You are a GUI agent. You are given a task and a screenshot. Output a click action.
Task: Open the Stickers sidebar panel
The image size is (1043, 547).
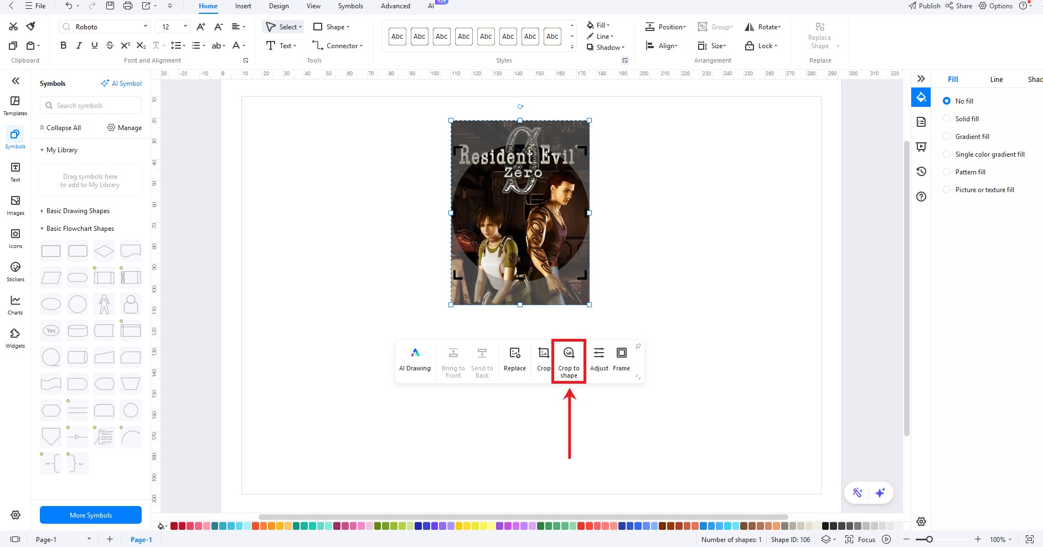[16, 271]
